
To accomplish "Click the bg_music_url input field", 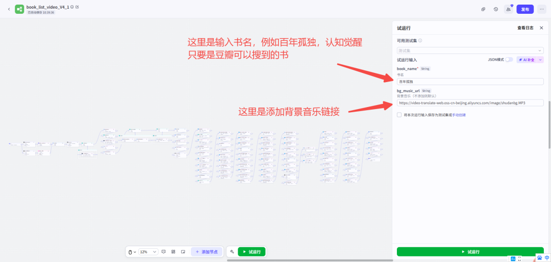I will point(470,103).
